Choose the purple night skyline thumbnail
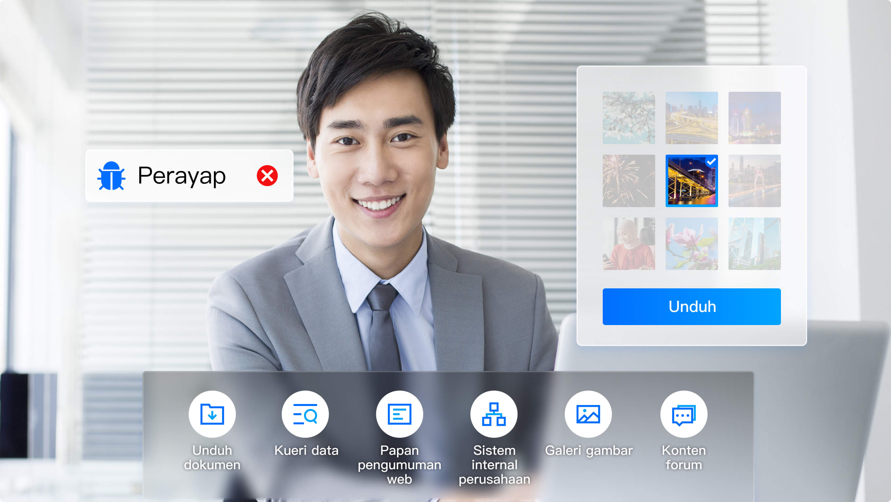 754,118
